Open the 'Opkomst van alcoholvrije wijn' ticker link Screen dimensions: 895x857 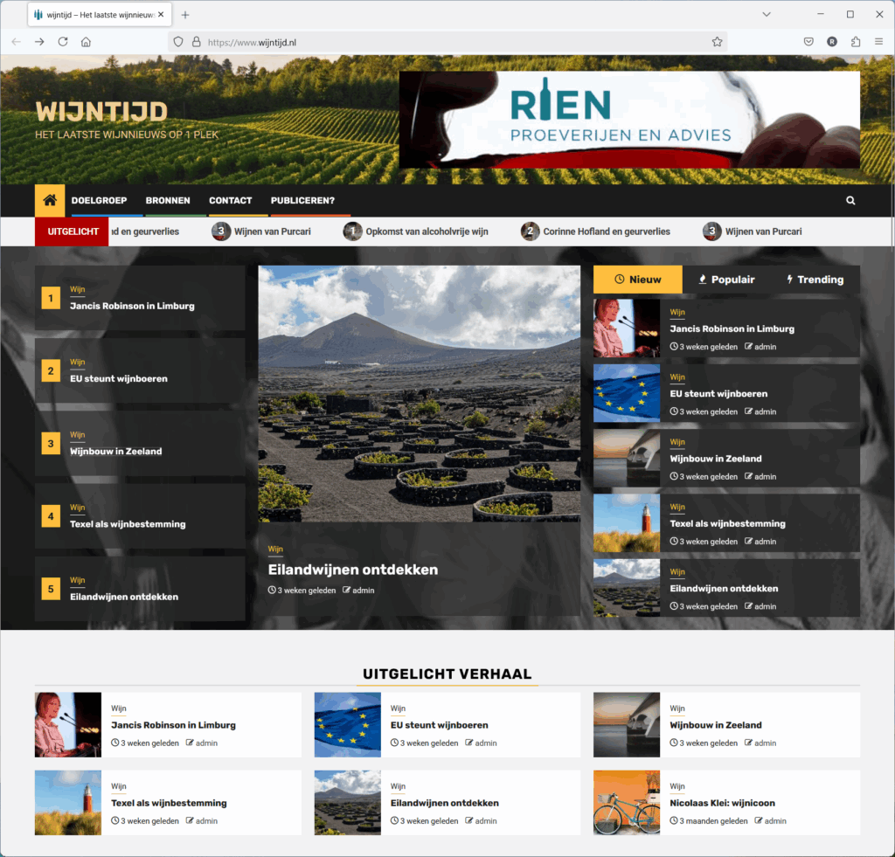pyautogui.click(x=427, y=232)
